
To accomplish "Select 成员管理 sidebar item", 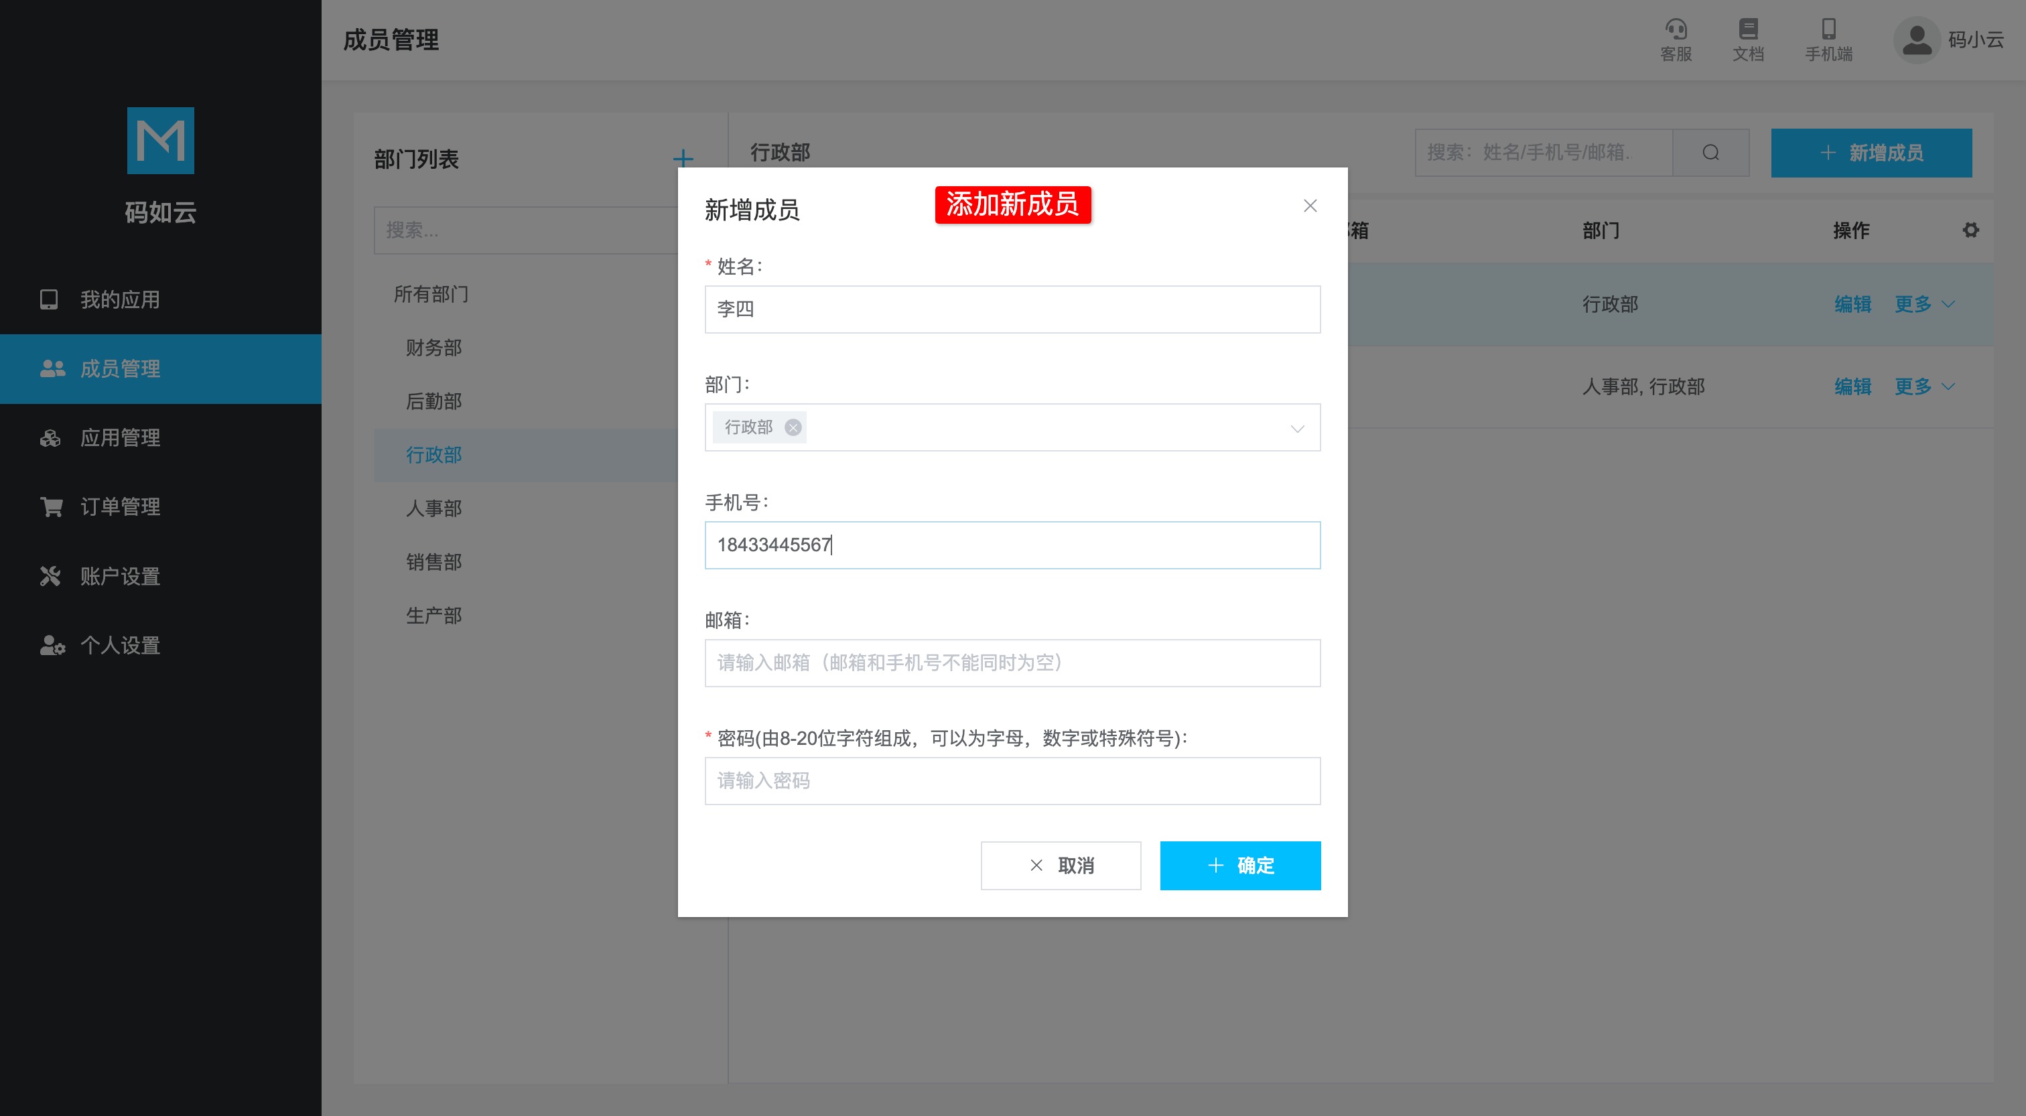I will tap(160, 369).
